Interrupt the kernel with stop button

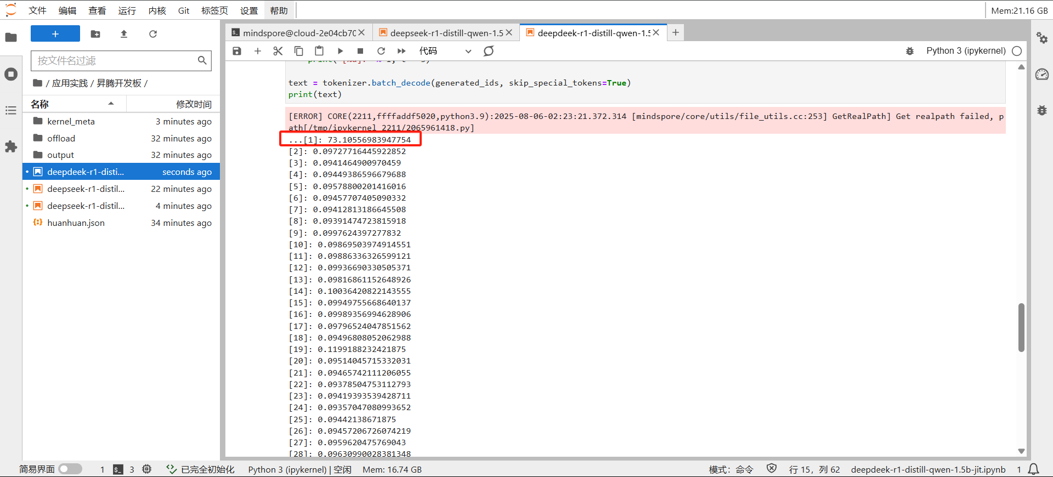(360, 51)
